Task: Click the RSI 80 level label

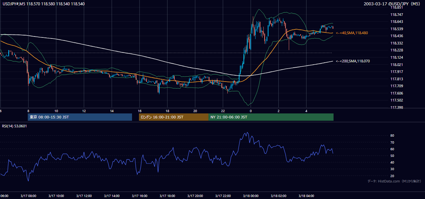Action: pyautogui.click(x=392, y=136)
